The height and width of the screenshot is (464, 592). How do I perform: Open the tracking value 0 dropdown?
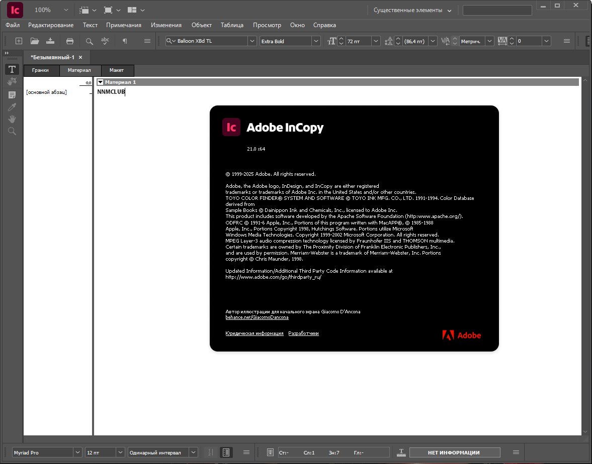point(546,41)
